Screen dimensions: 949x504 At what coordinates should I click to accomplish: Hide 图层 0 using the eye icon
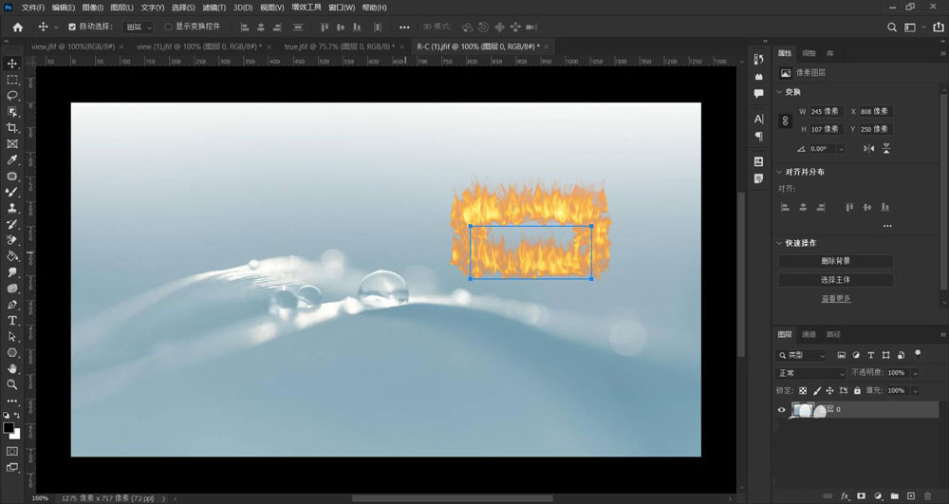click(x=782, y=410)
